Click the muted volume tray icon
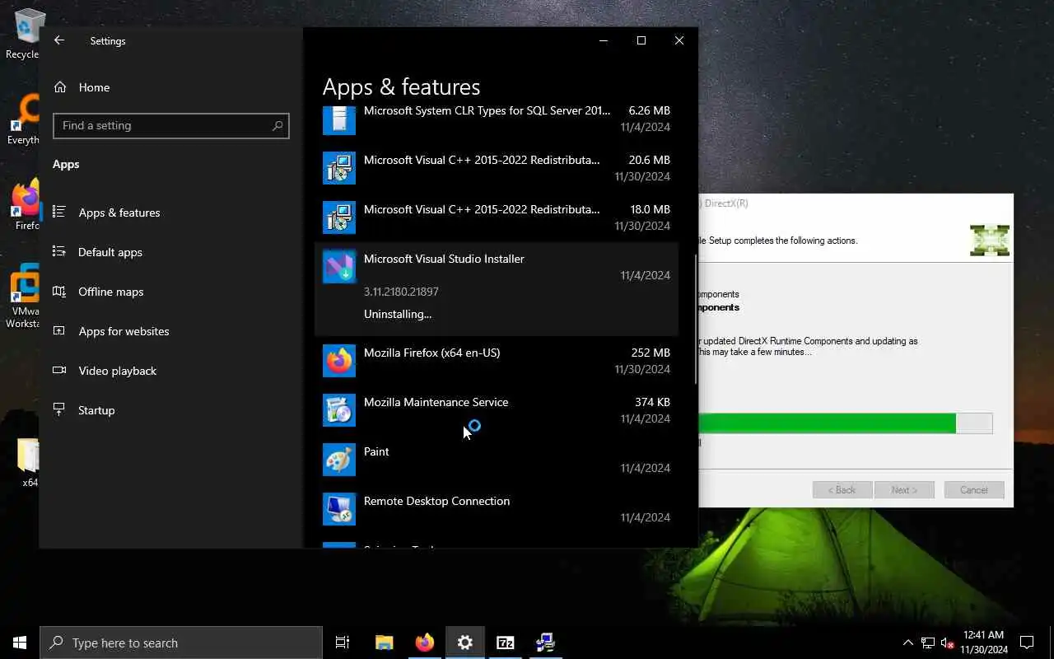Screen dimensions: 1054x659 [x=947, y=643]
